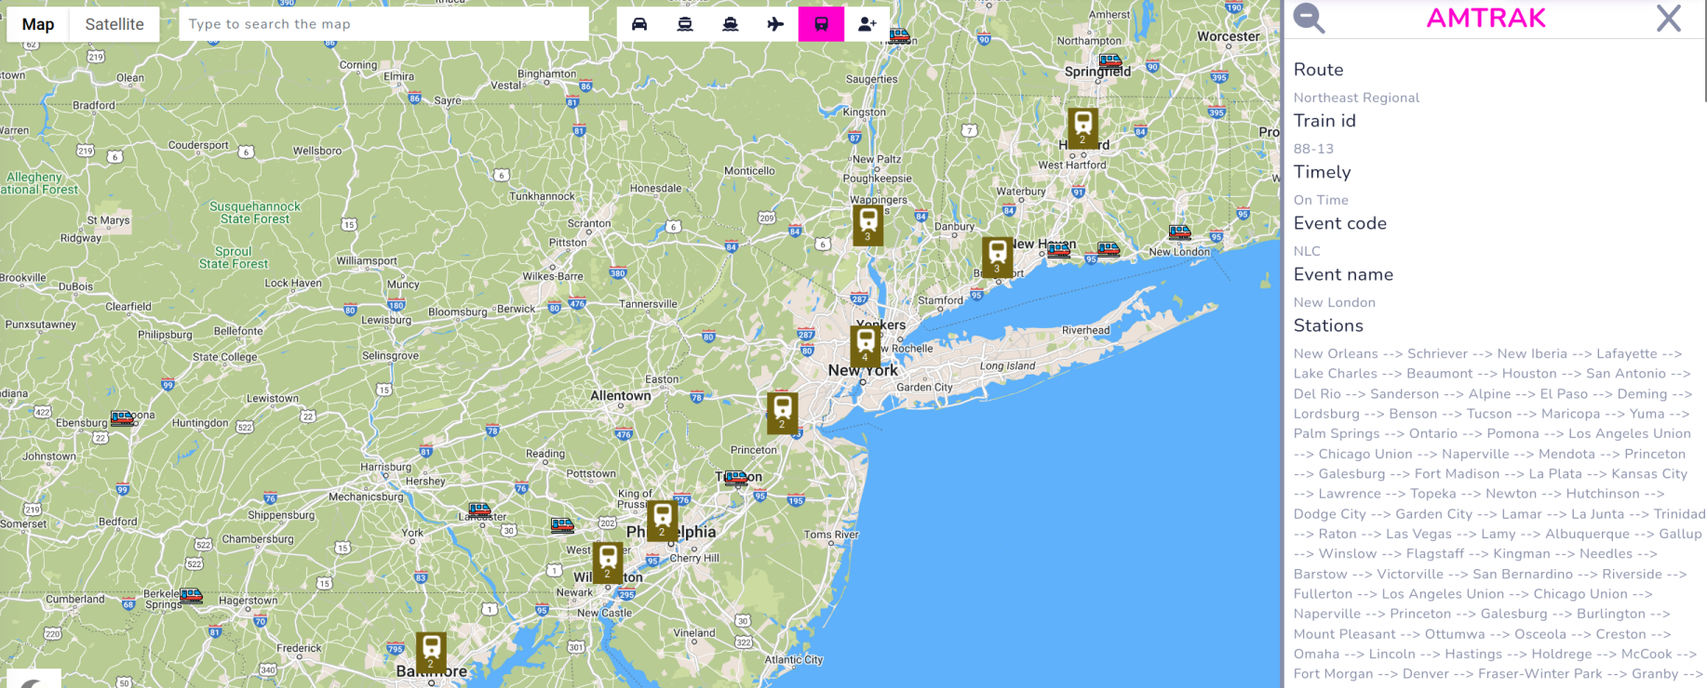Image resolution: width=1707 pixels, height=688 pixels.
Task: Select the airplane transport mode icon
Action: (x=775, y=24)
